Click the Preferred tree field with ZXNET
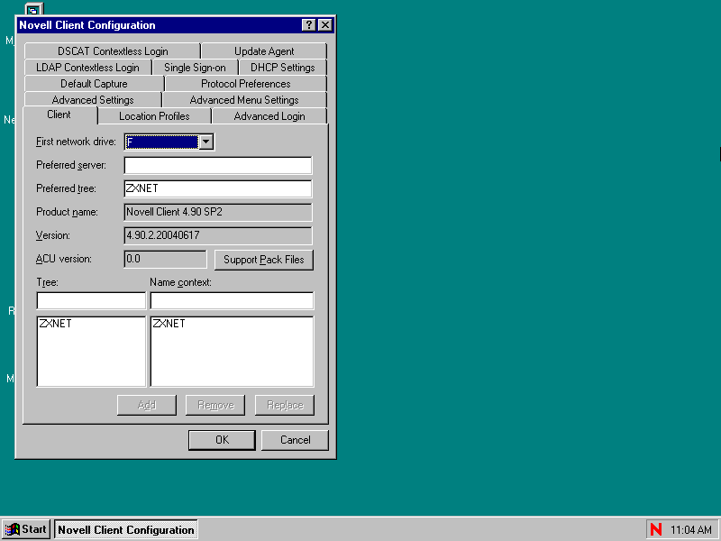This screenshot has width=721, height=541. pyautogui.click(x=218, y=188)
